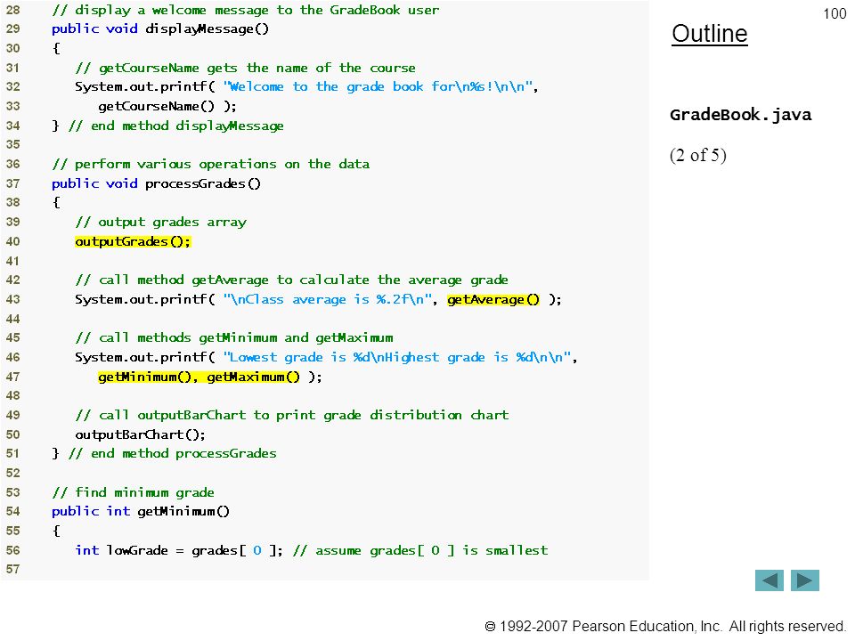
Task: Click comment "// call outputBarChart to print"
Action: click(292, 415)
